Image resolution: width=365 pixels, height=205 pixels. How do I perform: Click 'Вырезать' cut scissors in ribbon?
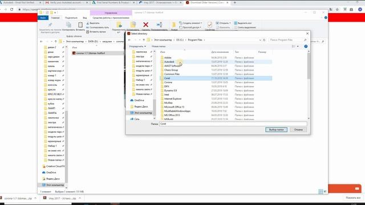[93, 23]
